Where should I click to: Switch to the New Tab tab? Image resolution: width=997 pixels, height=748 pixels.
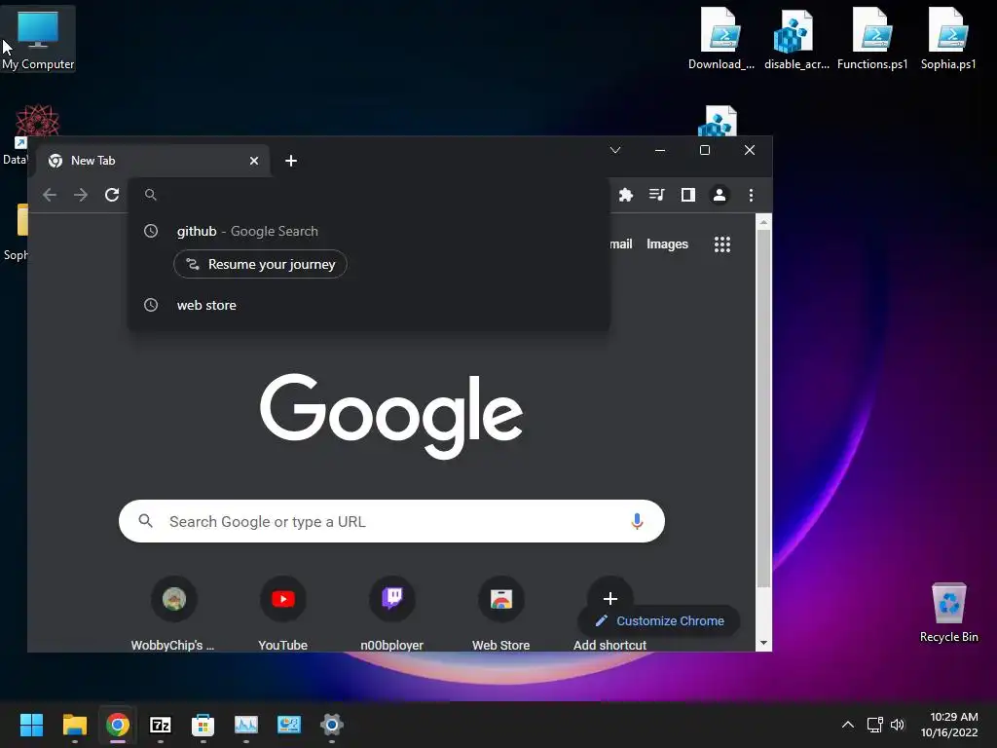pyautogui.click(x=153, y=161)
